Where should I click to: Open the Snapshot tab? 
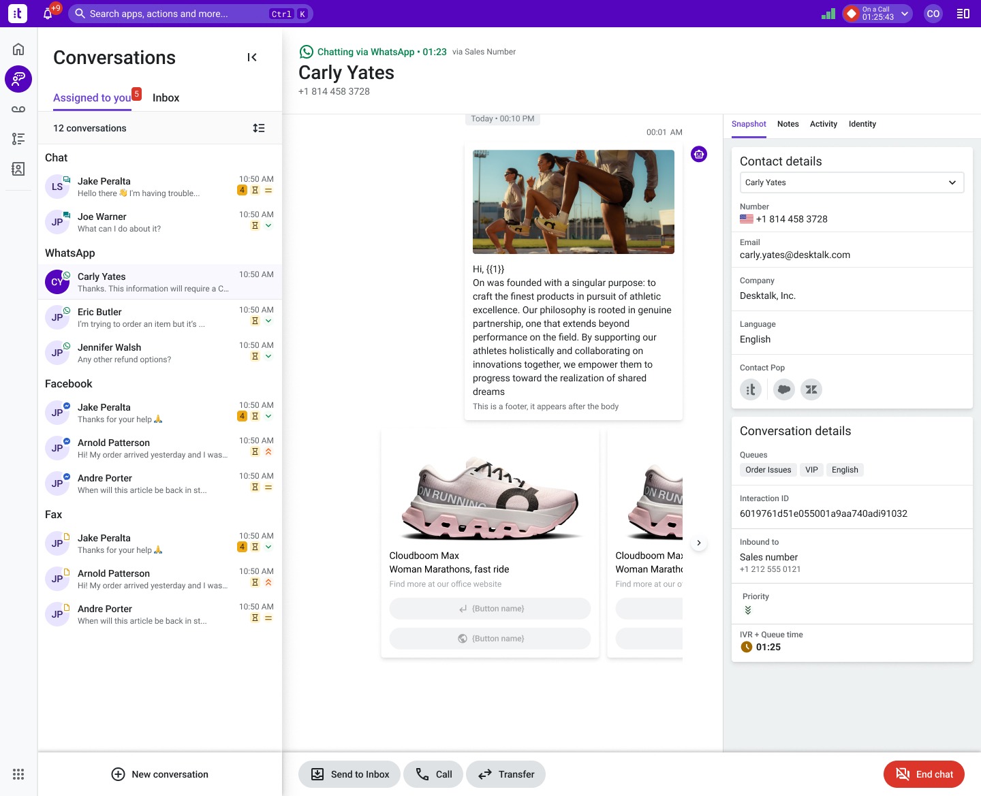tap(749, 124)
